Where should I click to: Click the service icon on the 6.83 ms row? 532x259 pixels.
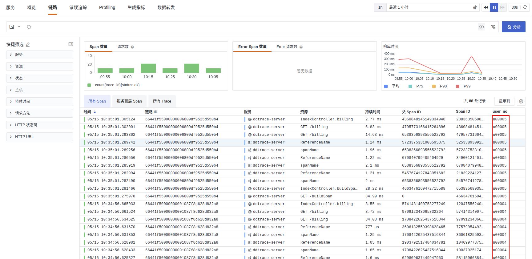tap(250, 127)
